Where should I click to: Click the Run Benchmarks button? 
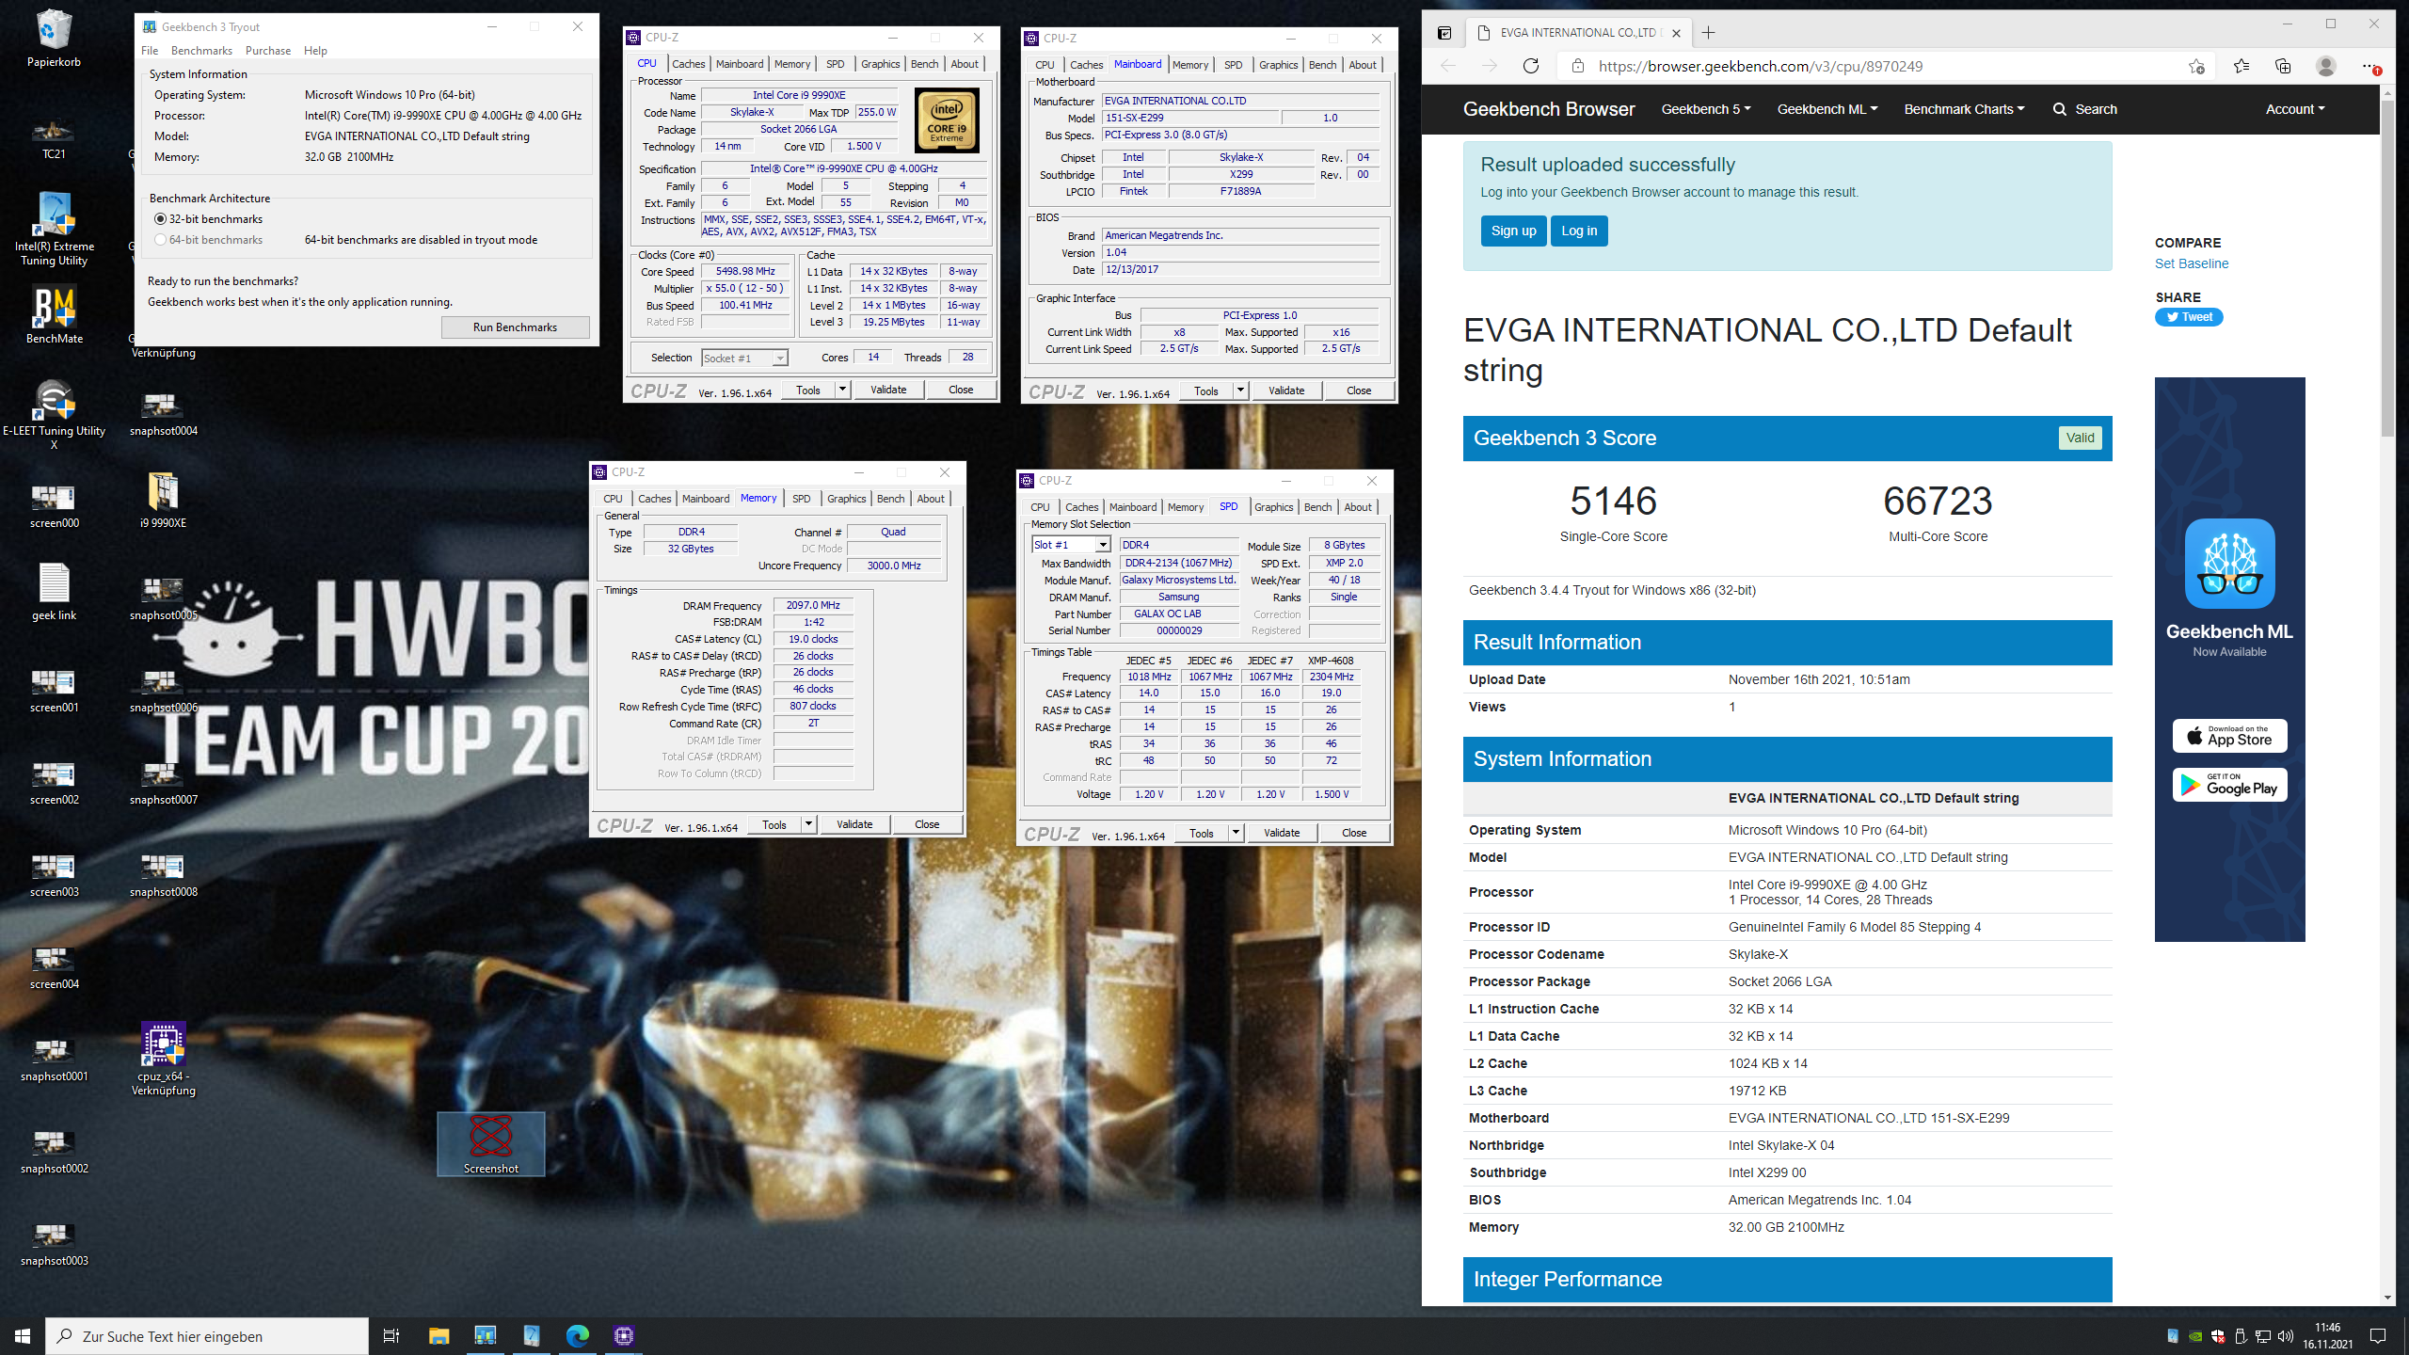[515, 327]
